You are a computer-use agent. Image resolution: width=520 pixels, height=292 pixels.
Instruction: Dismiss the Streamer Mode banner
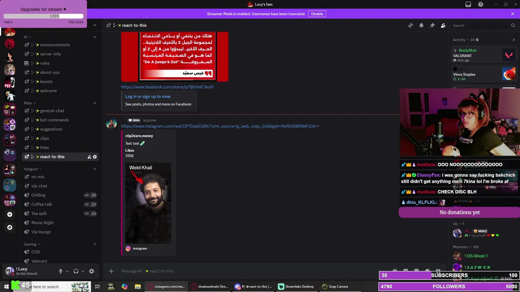pyautogui.click(x=513, y=14)
